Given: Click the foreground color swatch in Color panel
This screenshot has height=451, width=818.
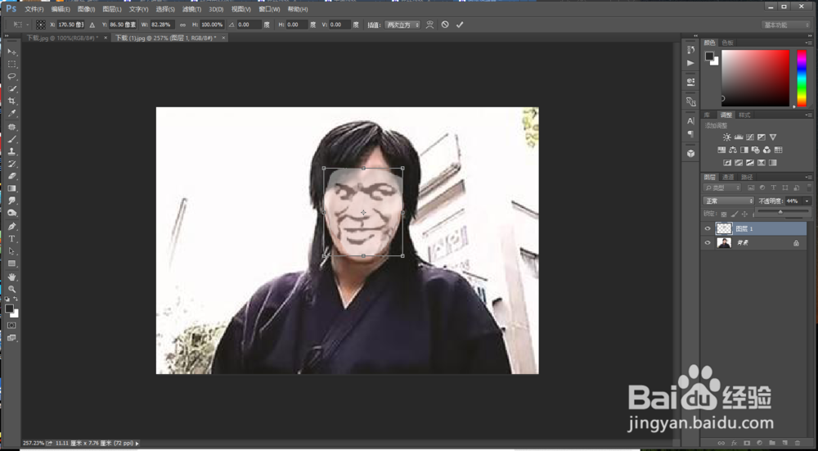Looking at the screenshot, I should pos(709,56).
